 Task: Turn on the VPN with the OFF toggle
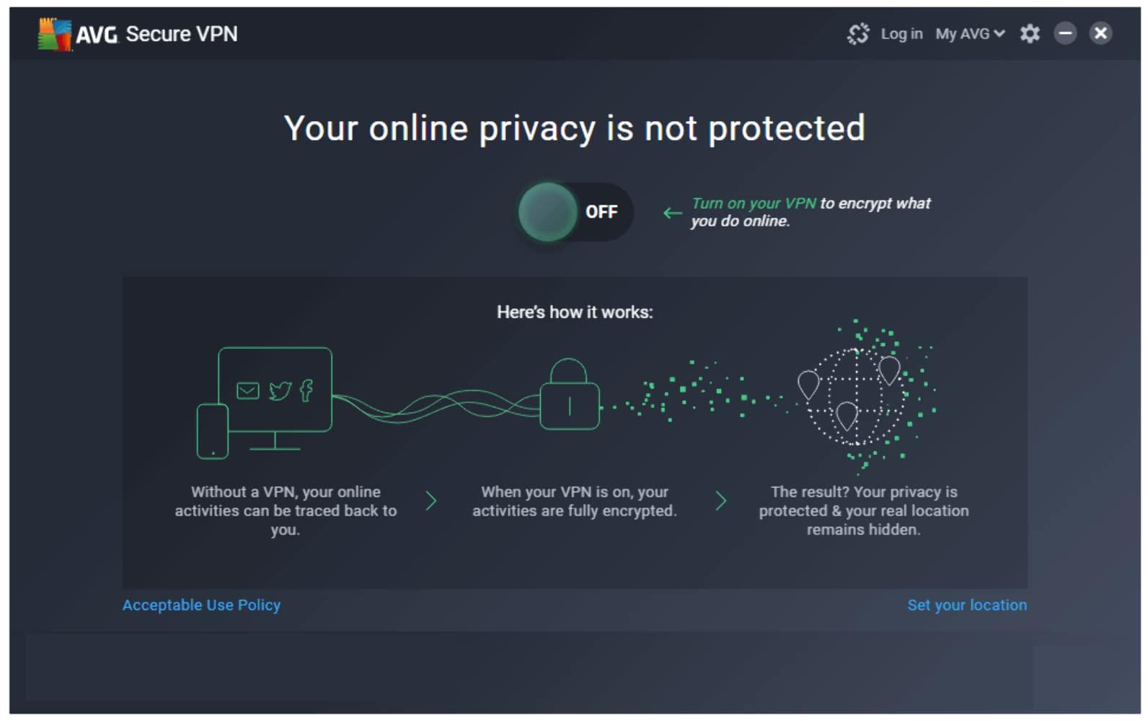(x=573, y=211)
